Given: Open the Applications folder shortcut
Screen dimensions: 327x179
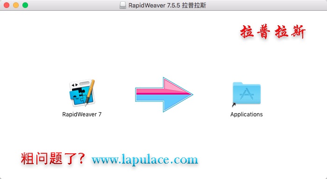Looking at the screenshot, I should (247, 93).
